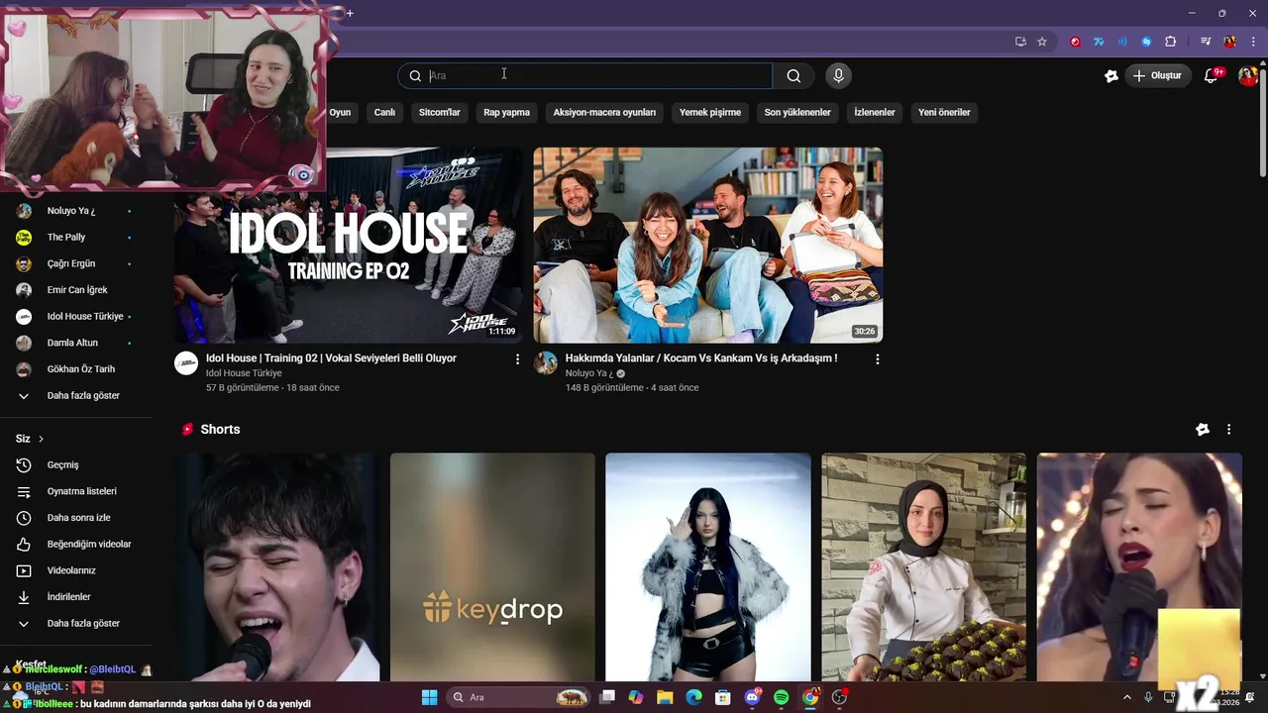Select the Sitcom'lar filter chip
The height and width of the screenshot is (713, 1268).
(x=440, y=113)
